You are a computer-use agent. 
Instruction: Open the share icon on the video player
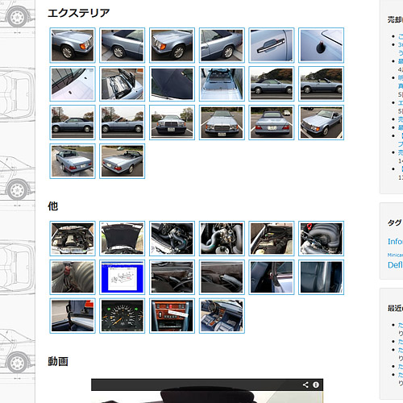(305, 384)
